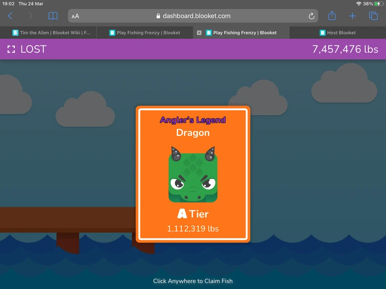Click Anywhere to Claim Fish prompt

(193, 281)
